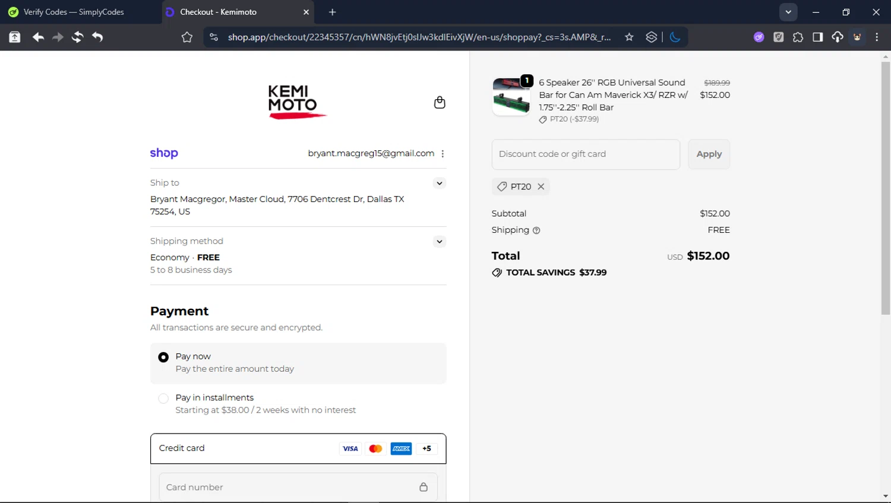The image size is (891, 503).
Task: Click the total savings tag icon
Action: 497,273
